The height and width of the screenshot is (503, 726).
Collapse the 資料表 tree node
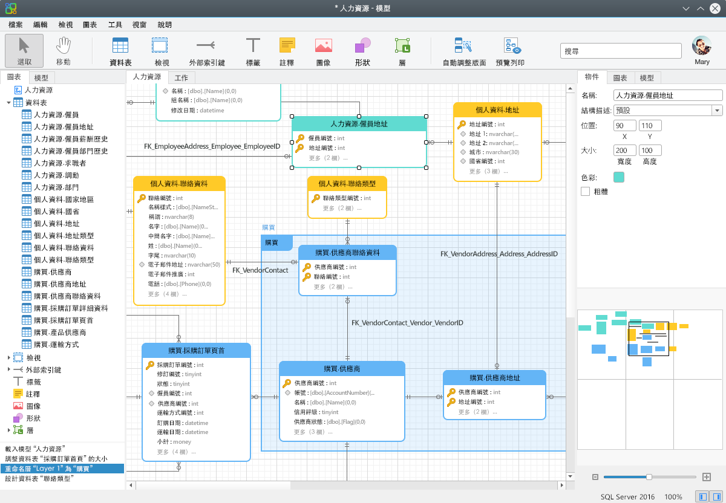pos(8,103)
